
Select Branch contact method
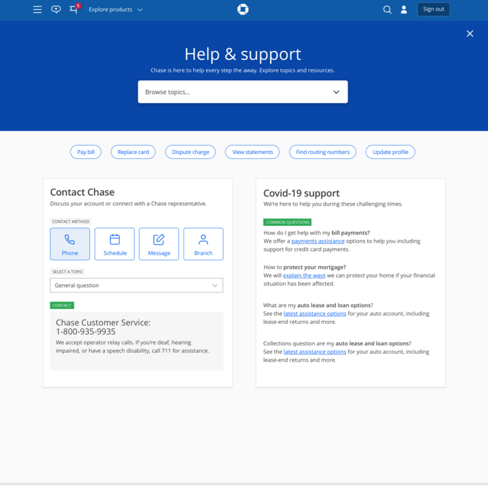(203, 244)
